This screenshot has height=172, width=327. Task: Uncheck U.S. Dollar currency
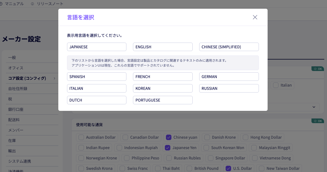[x=228, y=168]
